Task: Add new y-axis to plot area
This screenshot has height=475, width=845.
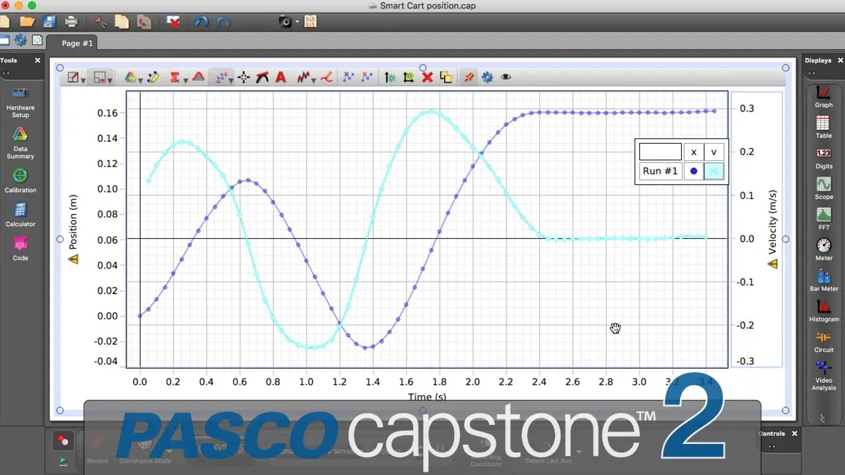Action: click(x=390, y=77)
